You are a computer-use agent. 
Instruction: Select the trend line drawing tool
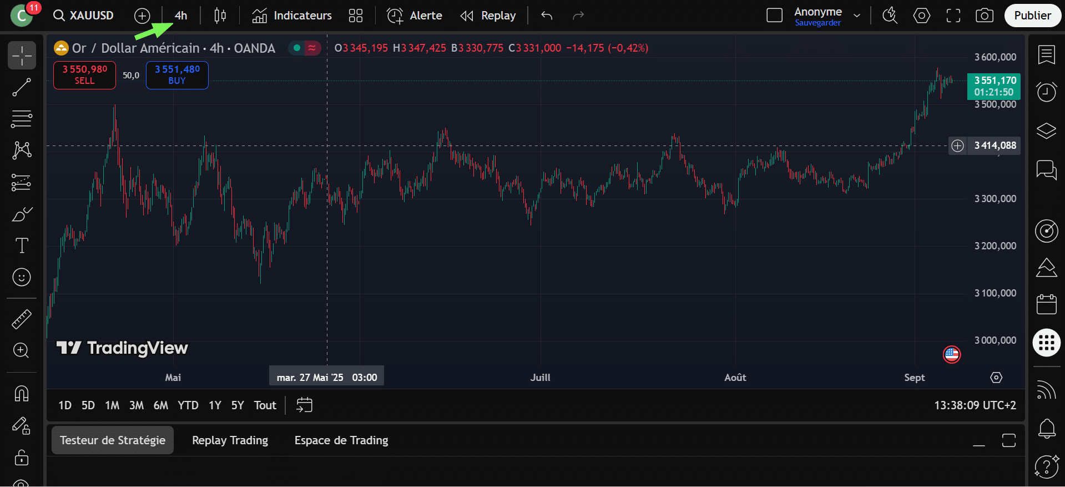click(x=22, y=87)
